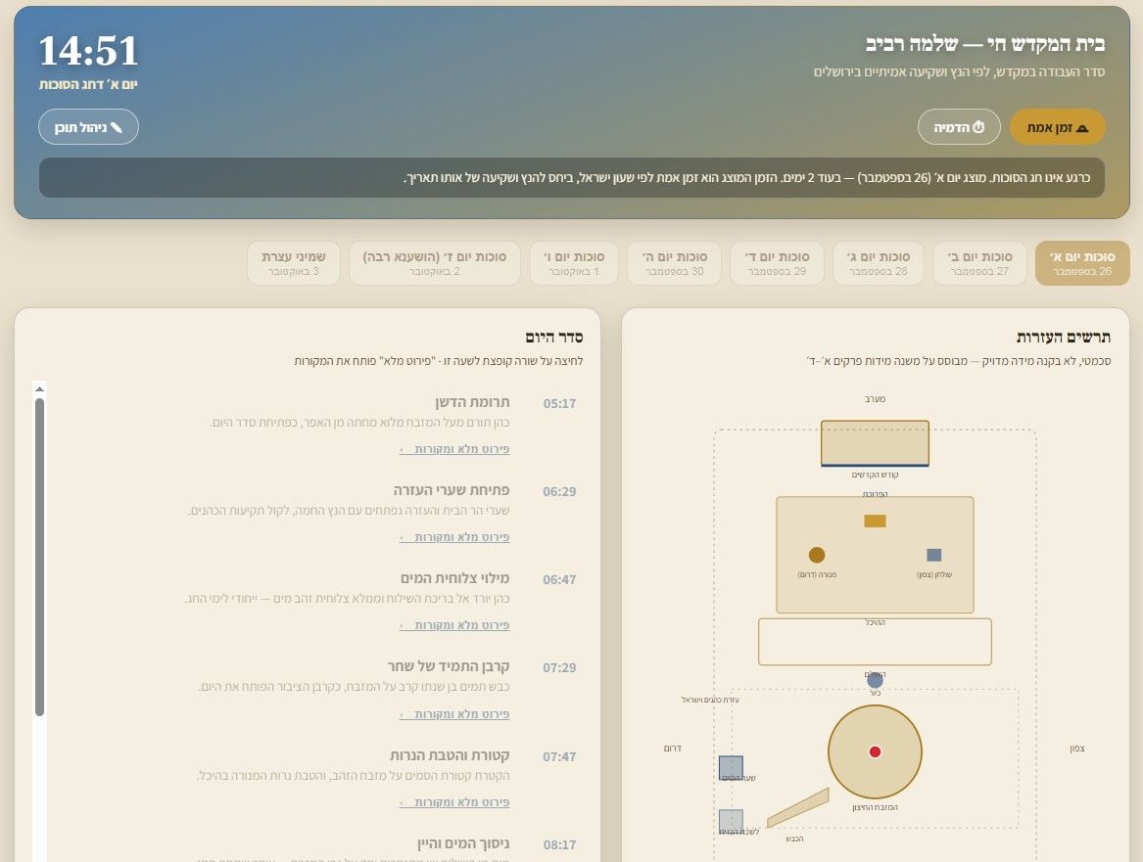Click the altar ramp (הכבש) shape

(x=797, y=808)
